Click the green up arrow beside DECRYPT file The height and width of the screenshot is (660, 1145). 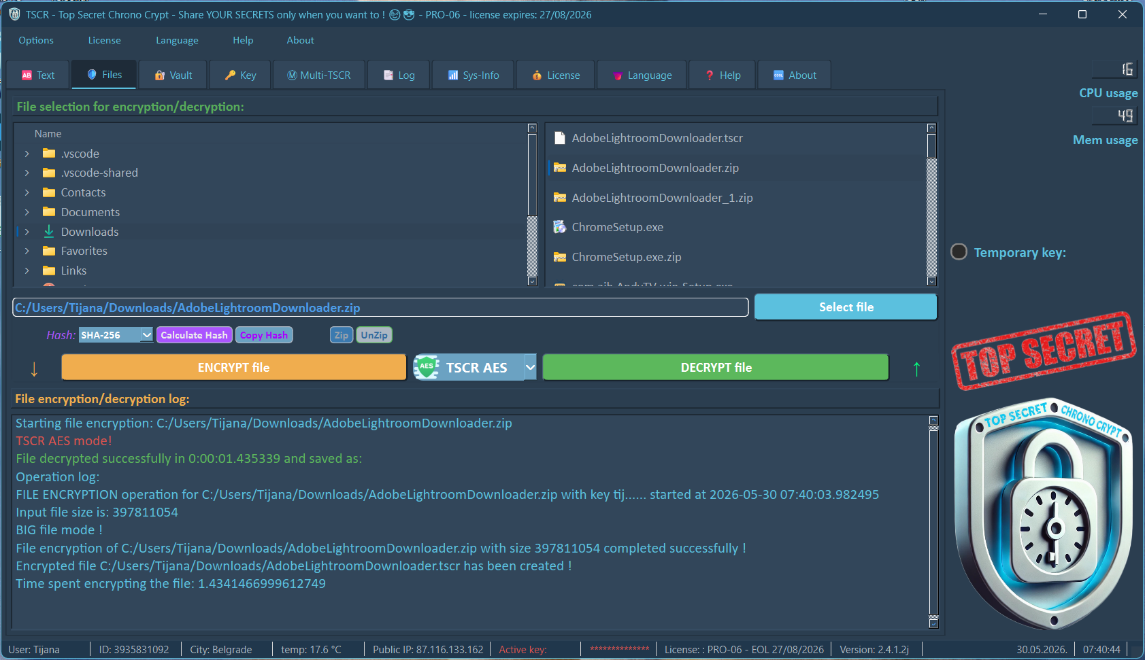[x=916, y=369]
